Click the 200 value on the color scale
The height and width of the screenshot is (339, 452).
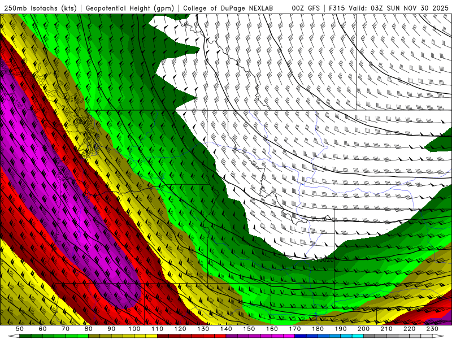(363, 329)
